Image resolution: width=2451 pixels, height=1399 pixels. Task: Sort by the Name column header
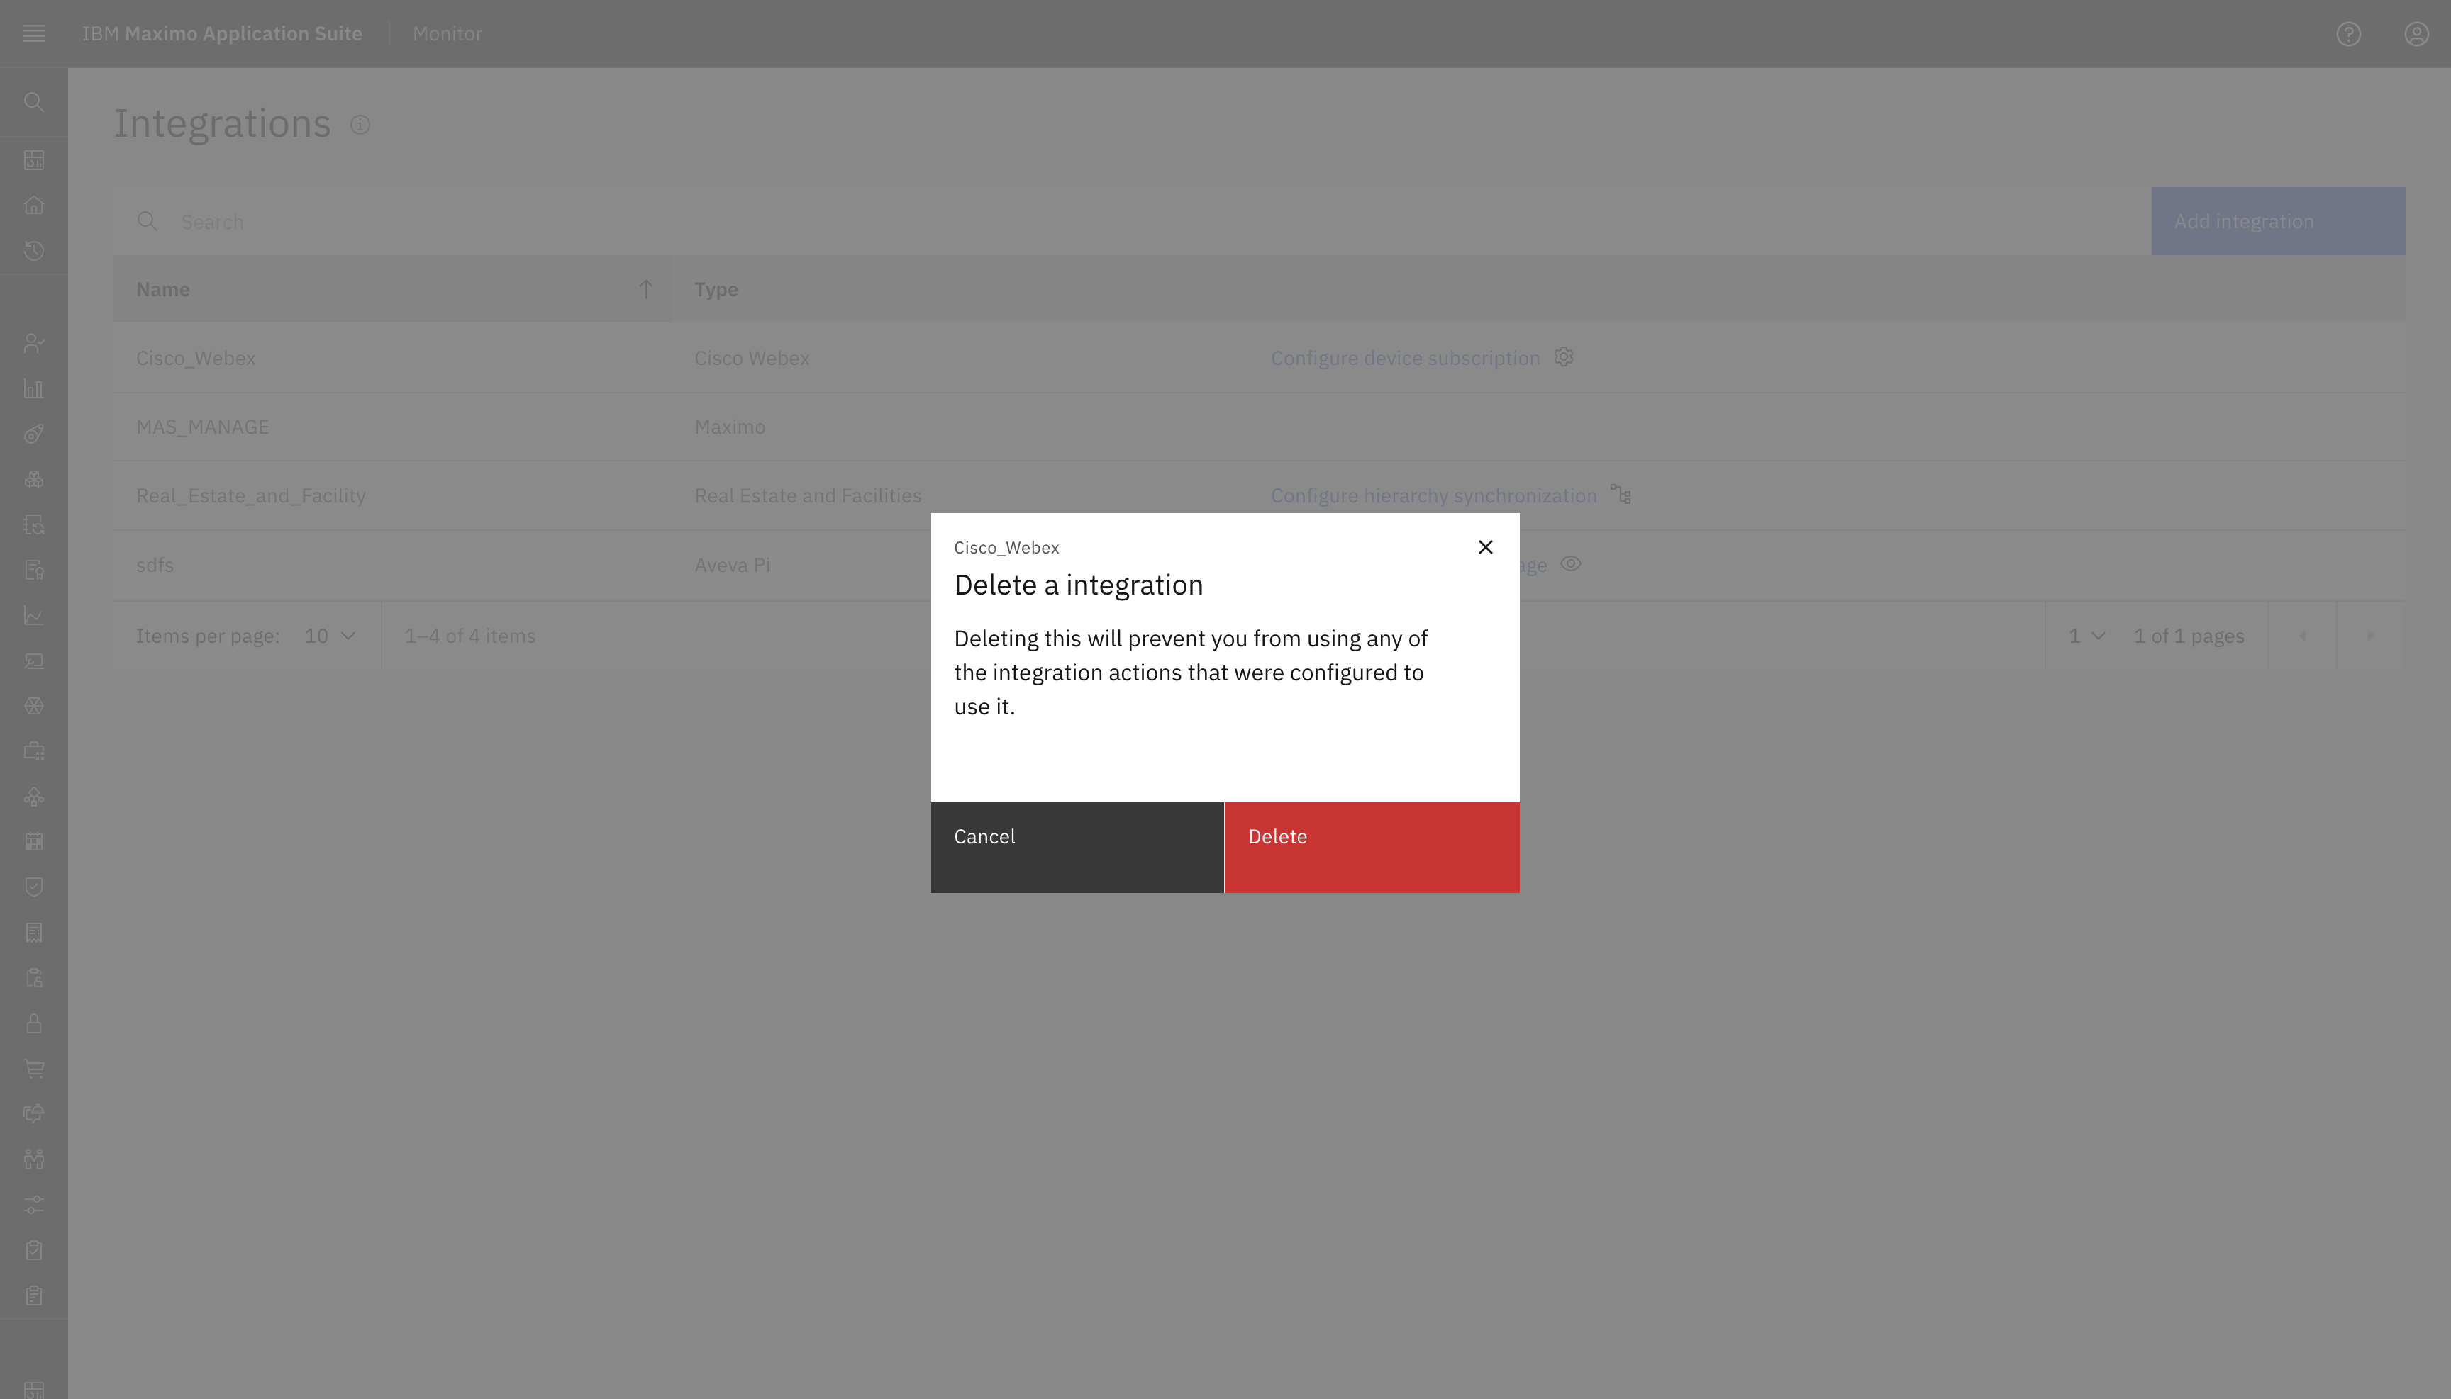pos(391,289)
